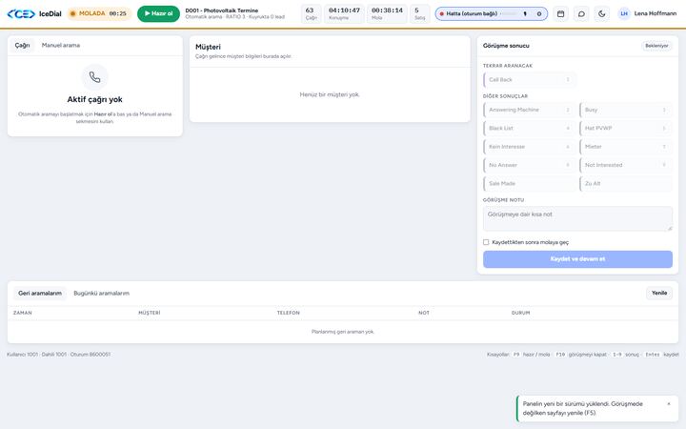This screenshot has width=686, height=429.
Task: Click into the 'Görüşme notu' text area
Action: (x=577, y=218)
